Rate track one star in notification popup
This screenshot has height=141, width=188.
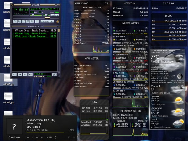[10, 138]
